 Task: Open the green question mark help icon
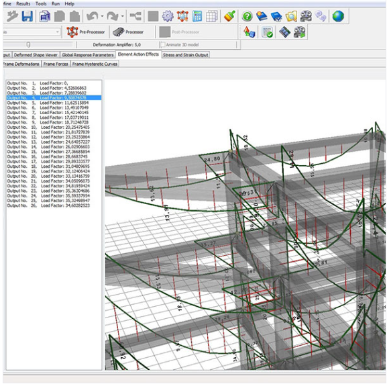coord(247,17)
